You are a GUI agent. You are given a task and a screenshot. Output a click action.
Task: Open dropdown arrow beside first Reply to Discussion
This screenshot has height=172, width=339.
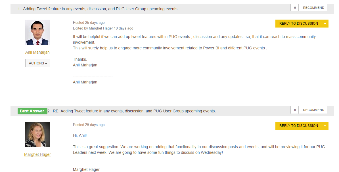(325, 24)
